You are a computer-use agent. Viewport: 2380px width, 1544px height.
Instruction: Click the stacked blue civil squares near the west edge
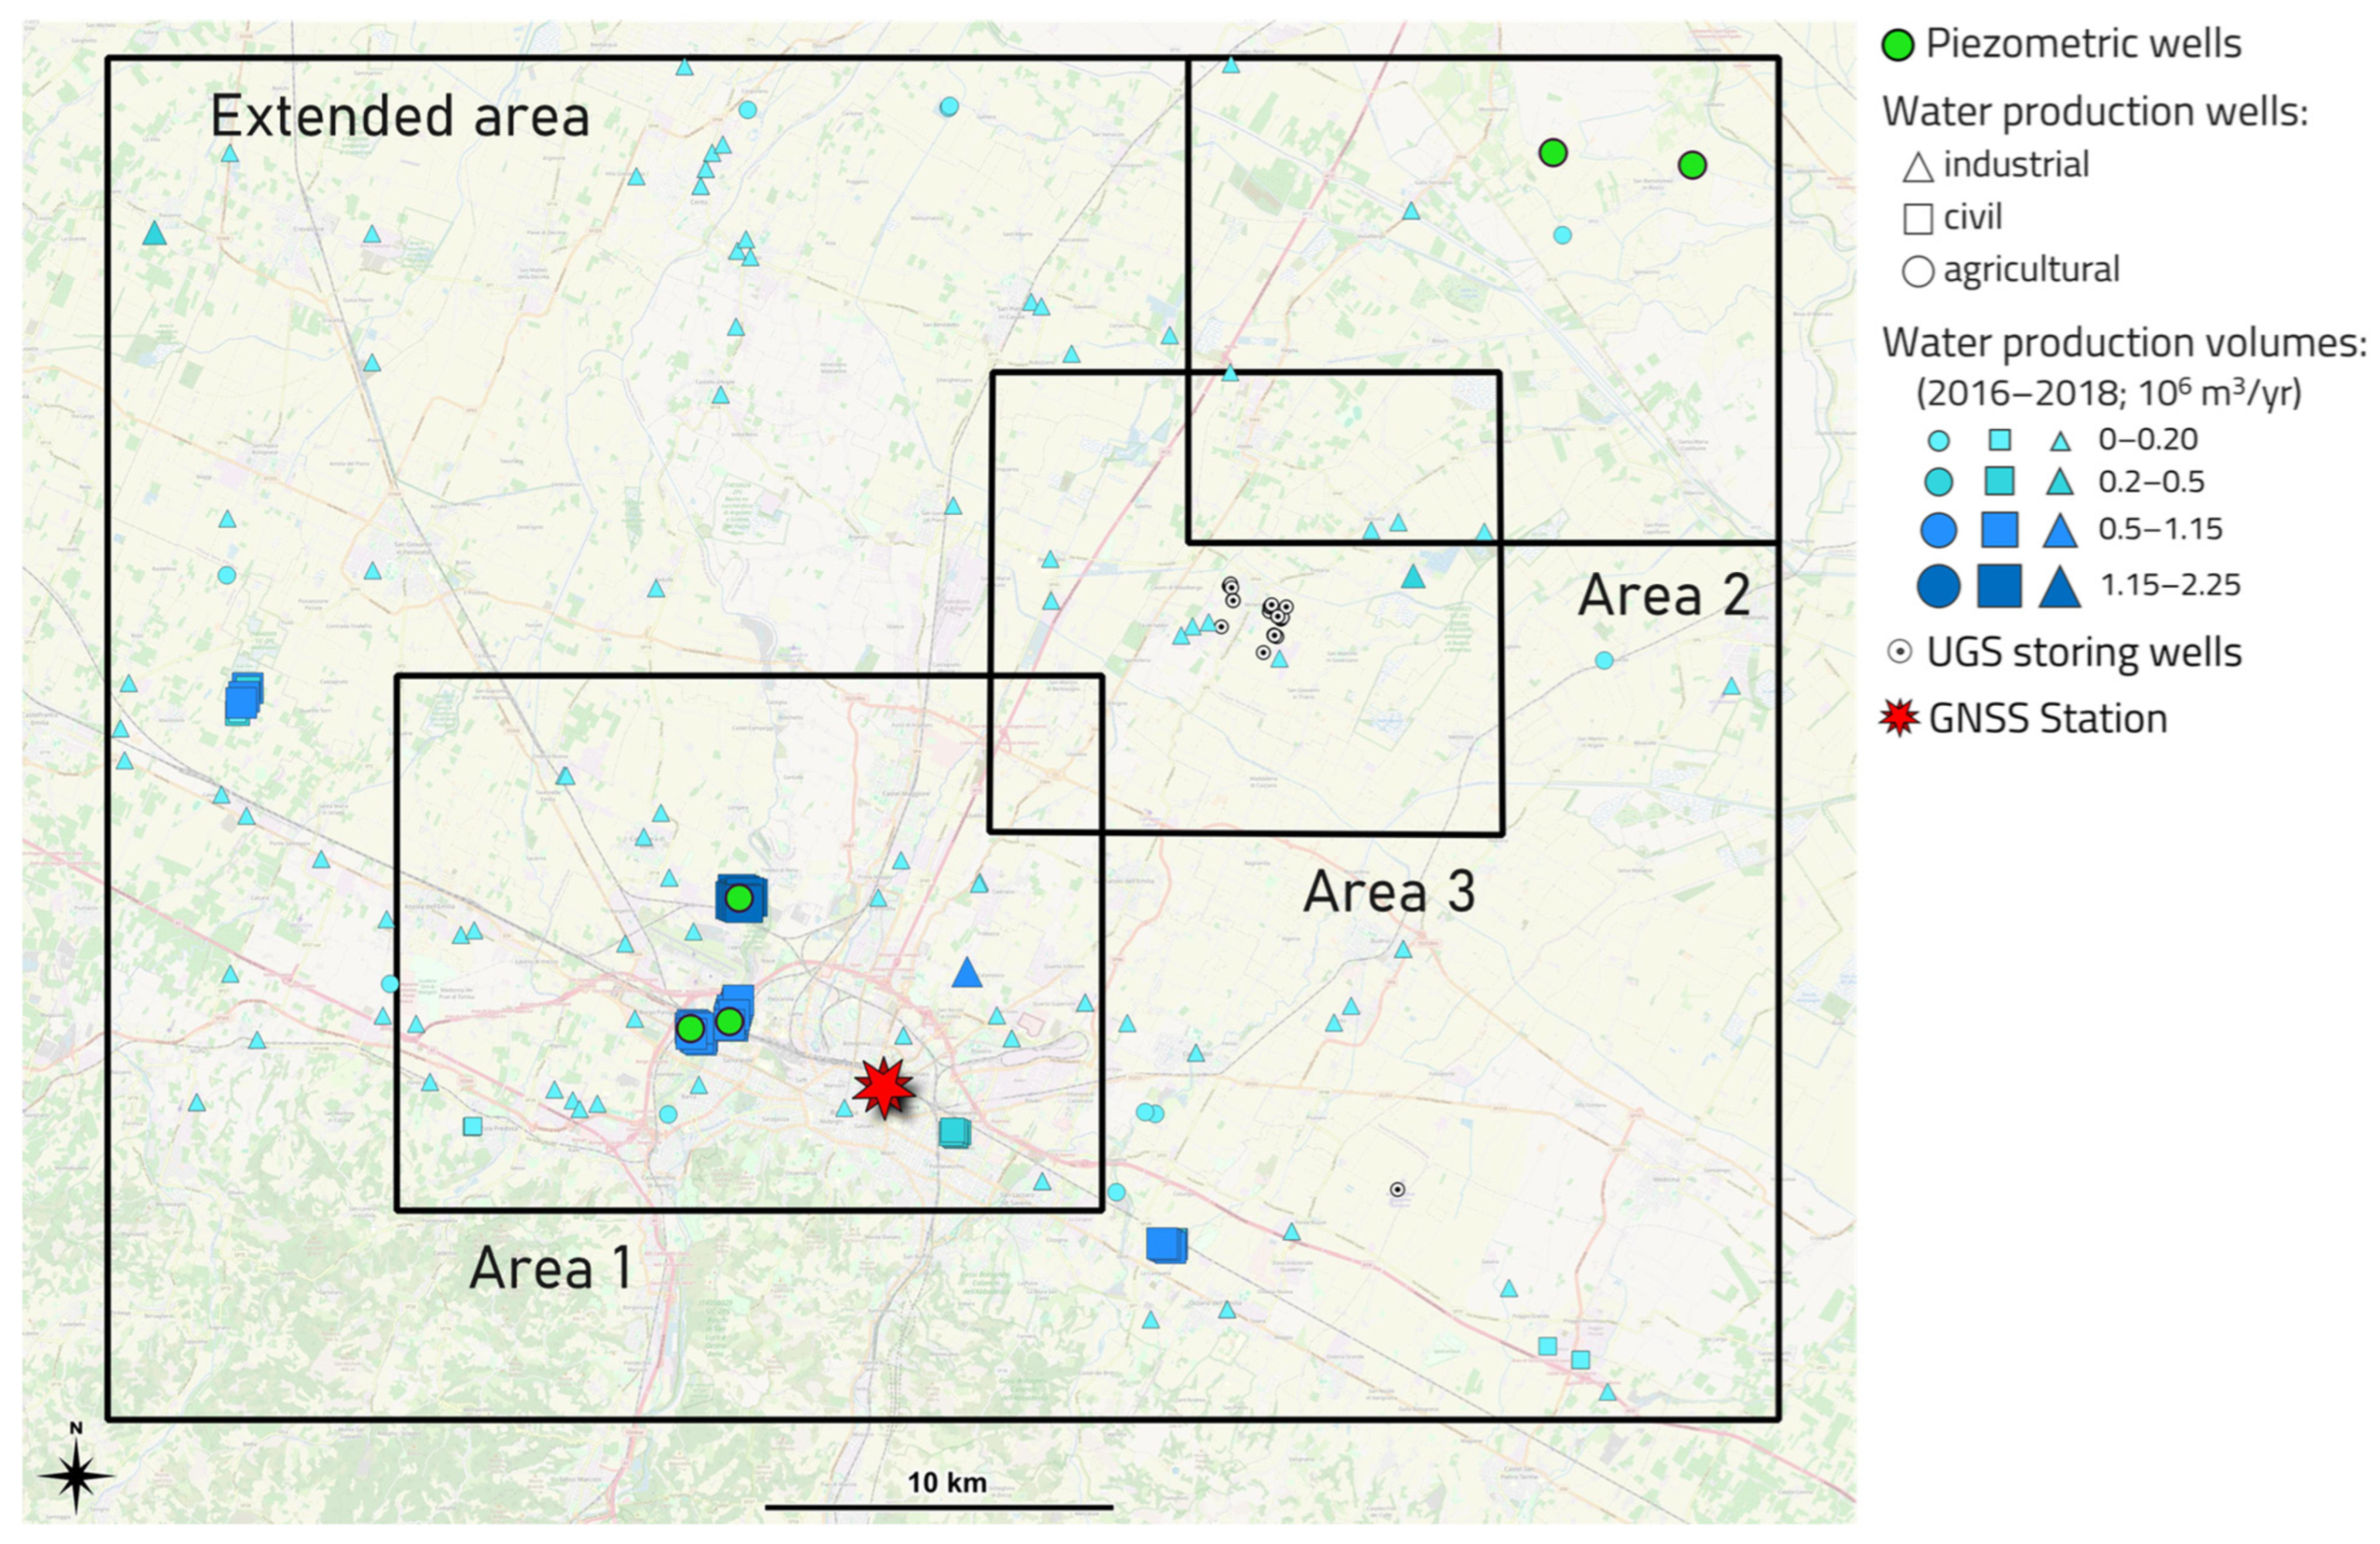[x=243, y=698]
